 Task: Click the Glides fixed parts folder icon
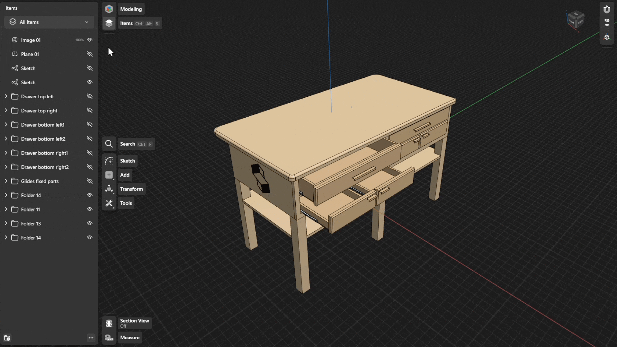[x=14, y=181]
